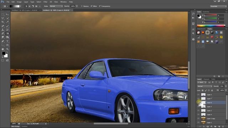The image size is (228, 128).
Task: Select the Move tool
Action: (7, 15)
